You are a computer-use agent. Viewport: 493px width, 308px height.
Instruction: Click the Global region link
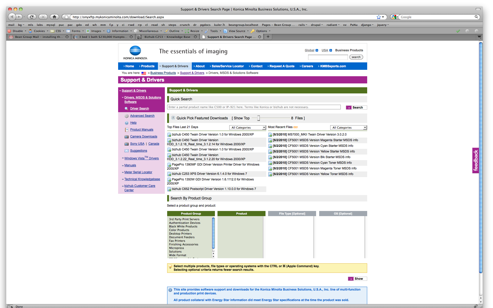click(309, 50)
